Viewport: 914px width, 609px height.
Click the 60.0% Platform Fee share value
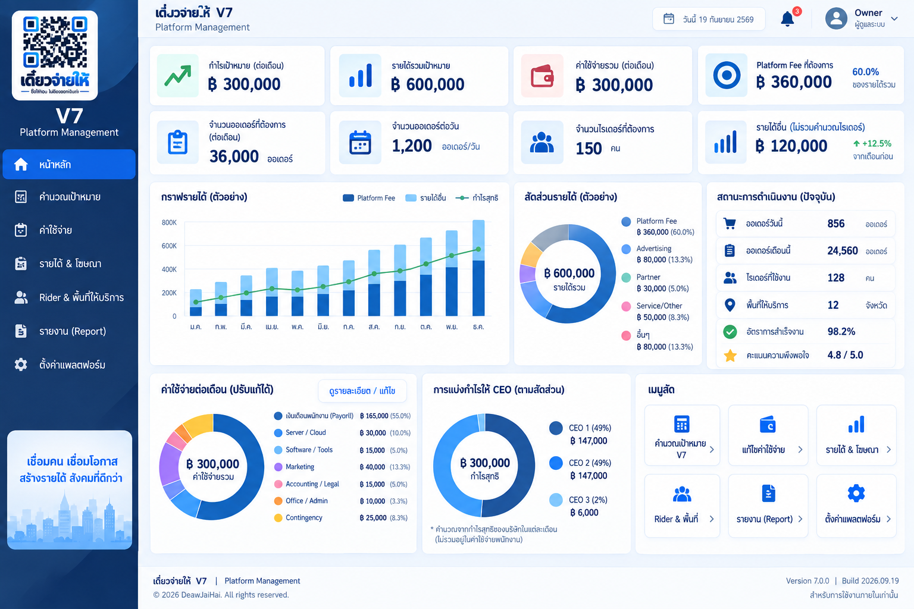pyautogui.click(x=865, y=72)
